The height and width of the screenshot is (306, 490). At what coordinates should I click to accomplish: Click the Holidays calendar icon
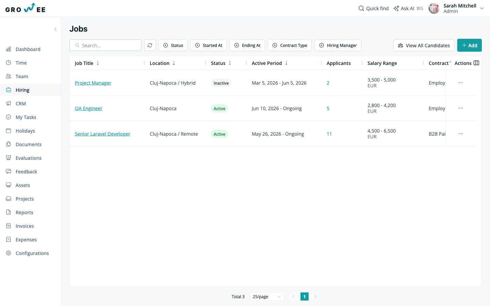[x=9, y=131]
